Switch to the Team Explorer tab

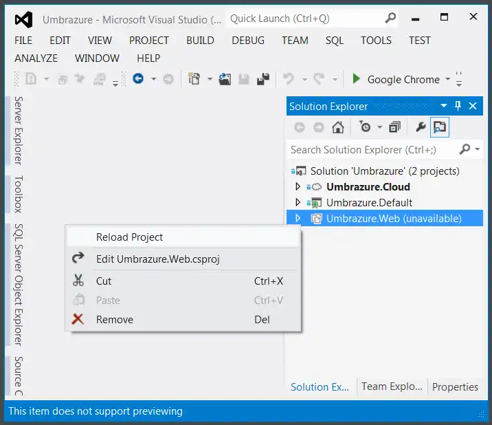(392, 386)
